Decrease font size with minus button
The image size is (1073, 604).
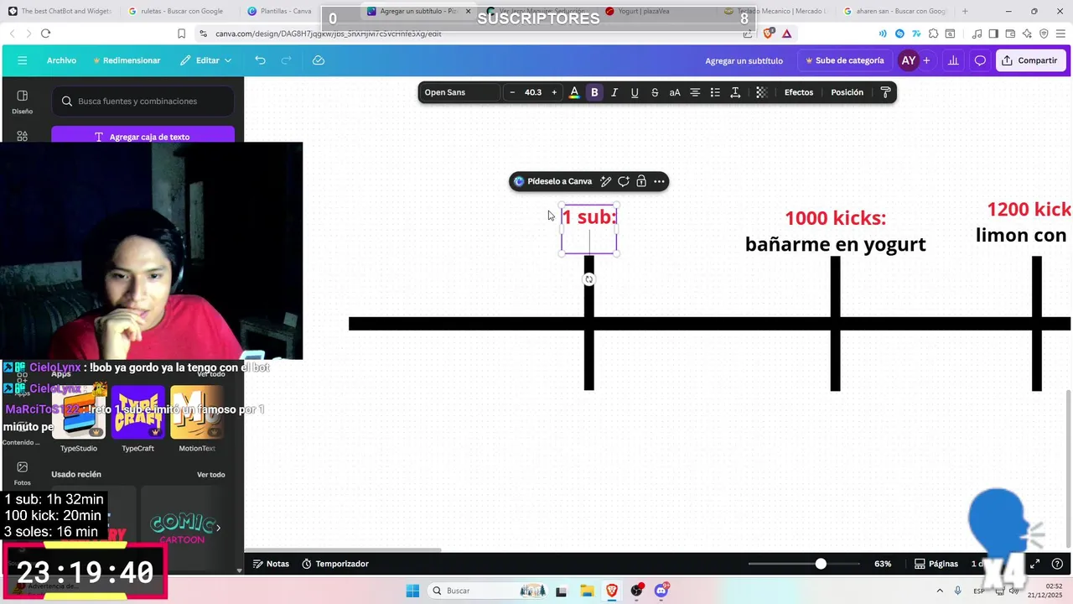coord(512,92)
